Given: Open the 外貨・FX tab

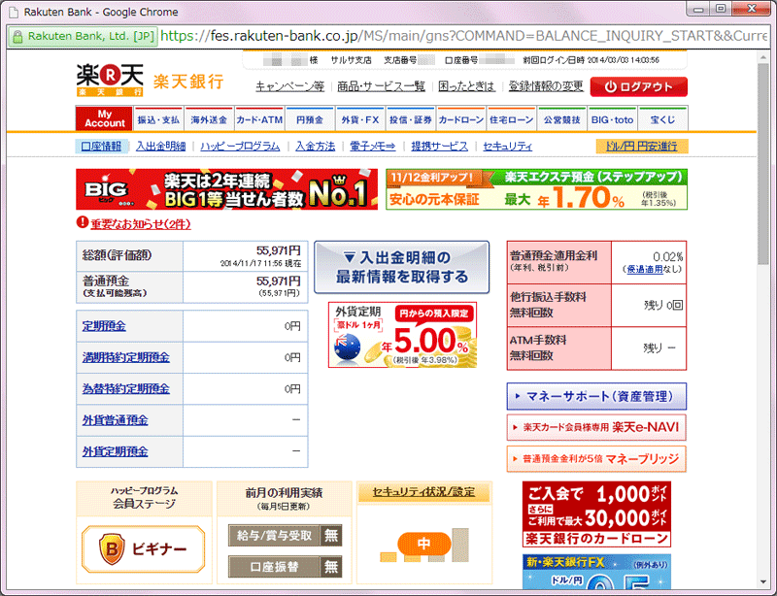Looking at the screenshot, I should click(x=360, y=119).
